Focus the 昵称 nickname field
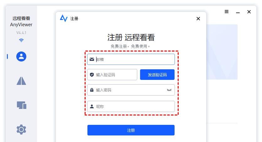This screenshot has width=262, height=142. (131, 106)
